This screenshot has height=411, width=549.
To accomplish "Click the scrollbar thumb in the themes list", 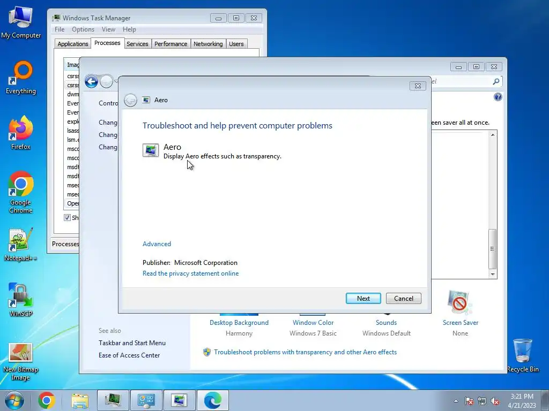I will tap(493, 249).
